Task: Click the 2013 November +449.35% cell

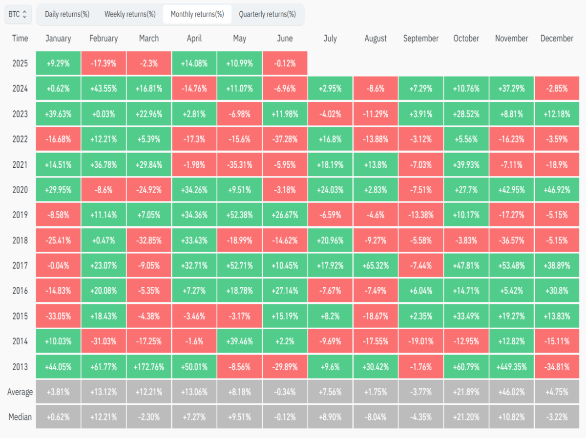Action: point(512,367)
